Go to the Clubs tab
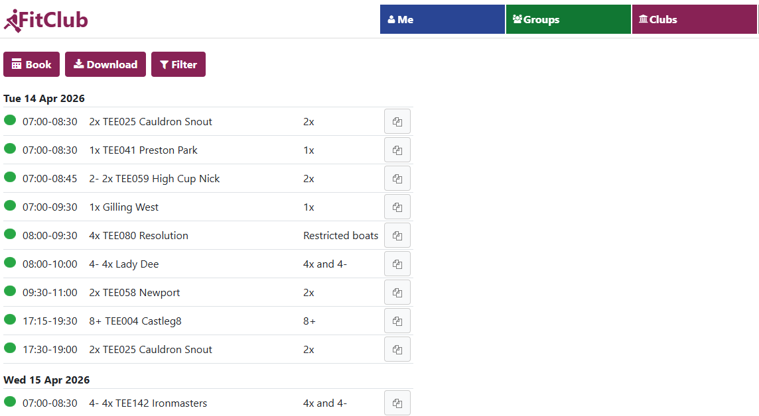The height and width of the screenshot is (416, 759). [694, 19]
